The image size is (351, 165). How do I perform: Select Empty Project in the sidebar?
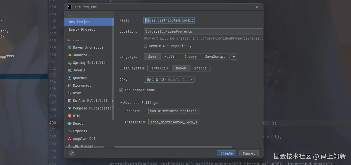click(x=82, y=29)
